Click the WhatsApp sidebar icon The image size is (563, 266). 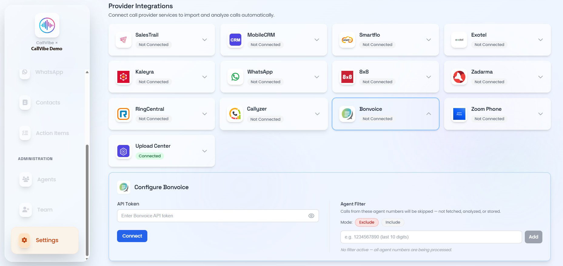coord(25,72)
